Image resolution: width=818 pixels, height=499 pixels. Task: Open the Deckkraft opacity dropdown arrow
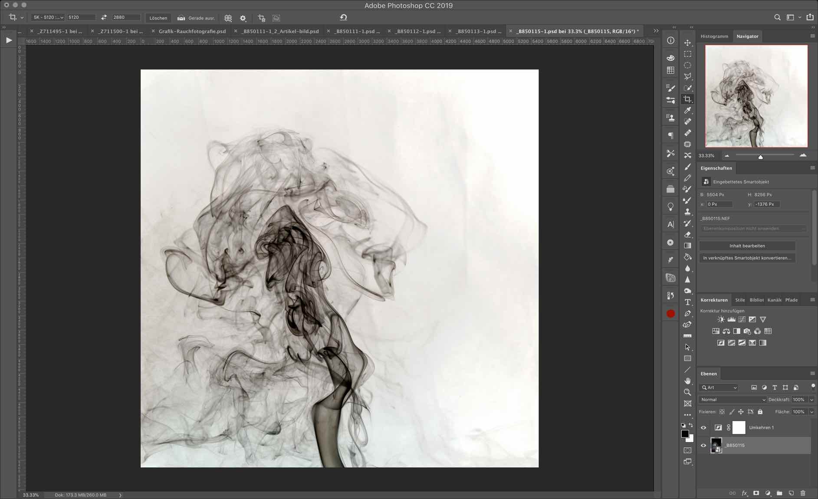pos(811,400)
